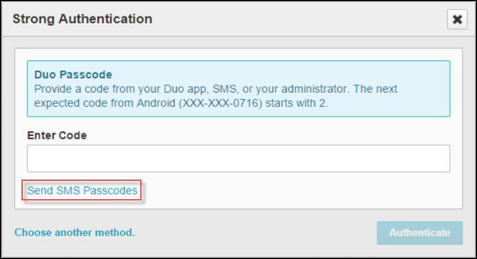Focus the passcode input box
The width and height of the screenshot is (477, 259).
[x=238, y=159]
